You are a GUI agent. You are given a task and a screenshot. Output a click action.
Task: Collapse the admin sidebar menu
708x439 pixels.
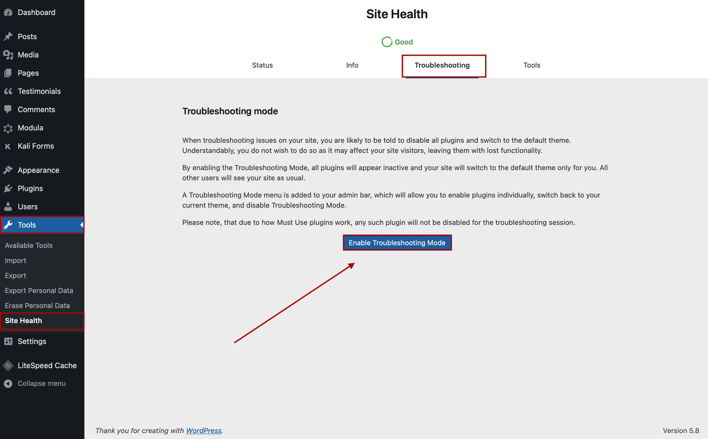41,383
